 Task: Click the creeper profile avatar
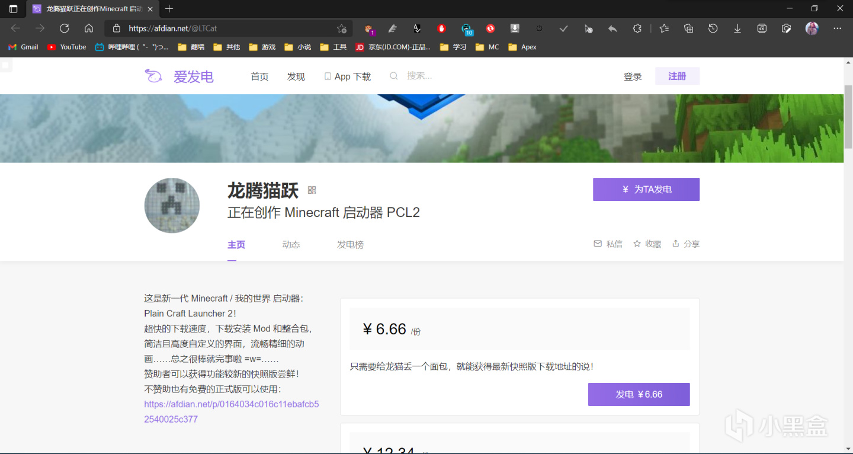pos(172,205)
